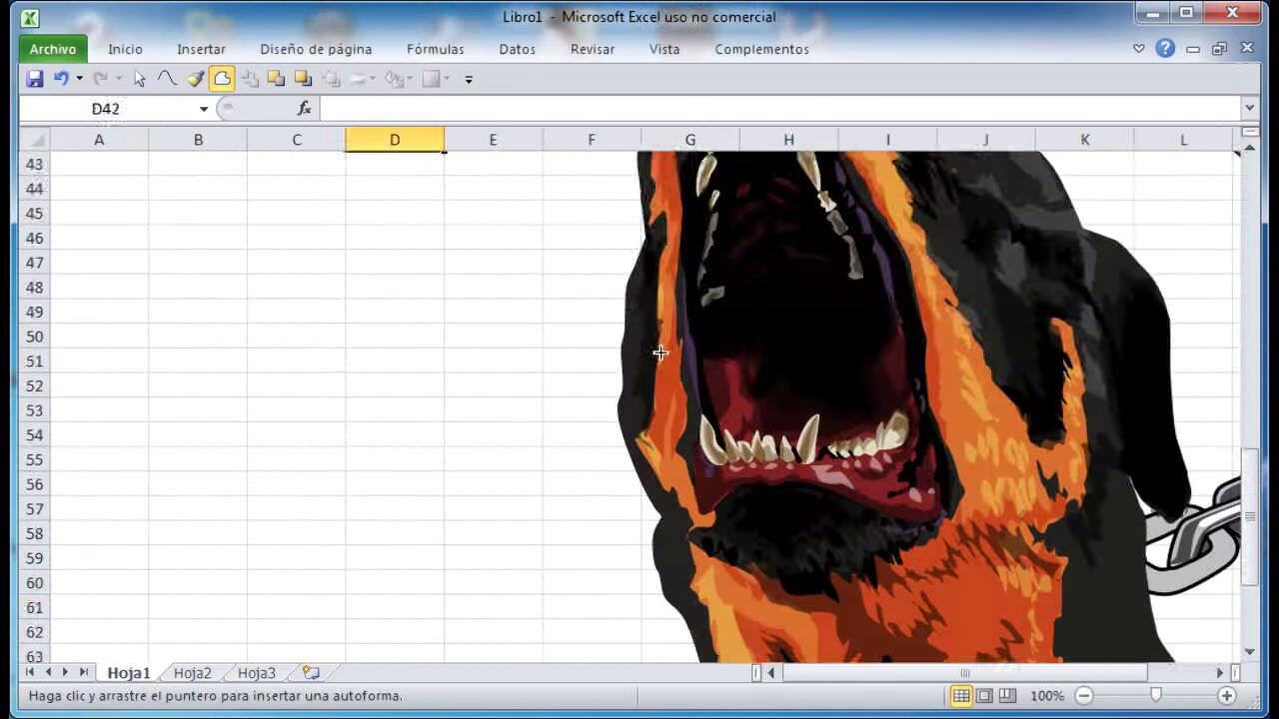The height and width of the screenshot is (719, 1279).
Task: Click in the formula bar input
Action: click(779, 108)
